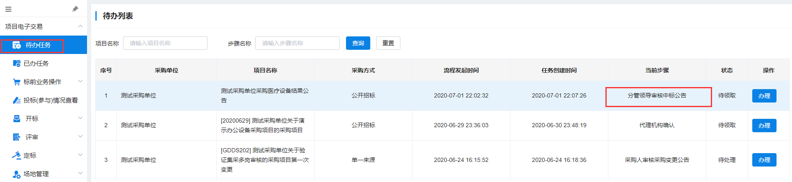Click the hamburger menu icon

tap(8, 9)
